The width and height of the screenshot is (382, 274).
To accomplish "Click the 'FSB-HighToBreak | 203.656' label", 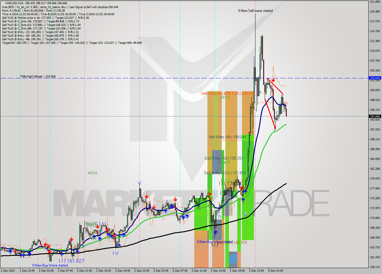I will pos(38,77).
